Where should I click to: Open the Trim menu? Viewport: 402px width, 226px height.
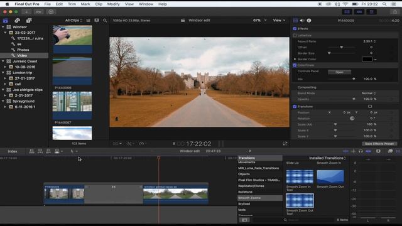click(72, 4)
